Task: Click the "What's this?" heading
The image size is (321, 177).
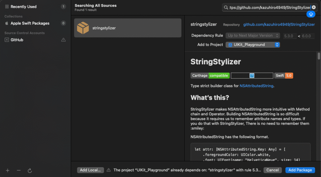Action: tap(210, 98)
